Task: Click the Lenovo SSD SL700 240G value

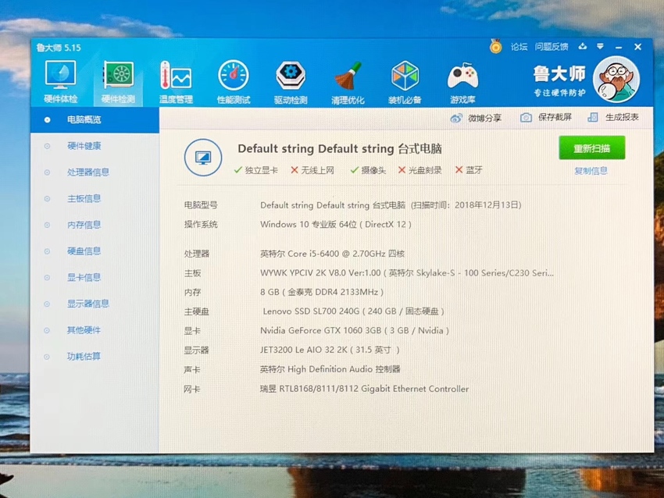Action: (353, 311)
